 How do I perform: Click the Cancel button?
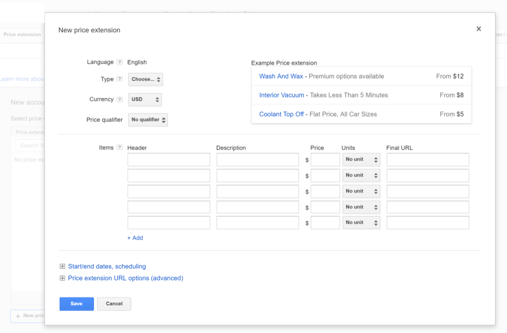click(114, 304)
